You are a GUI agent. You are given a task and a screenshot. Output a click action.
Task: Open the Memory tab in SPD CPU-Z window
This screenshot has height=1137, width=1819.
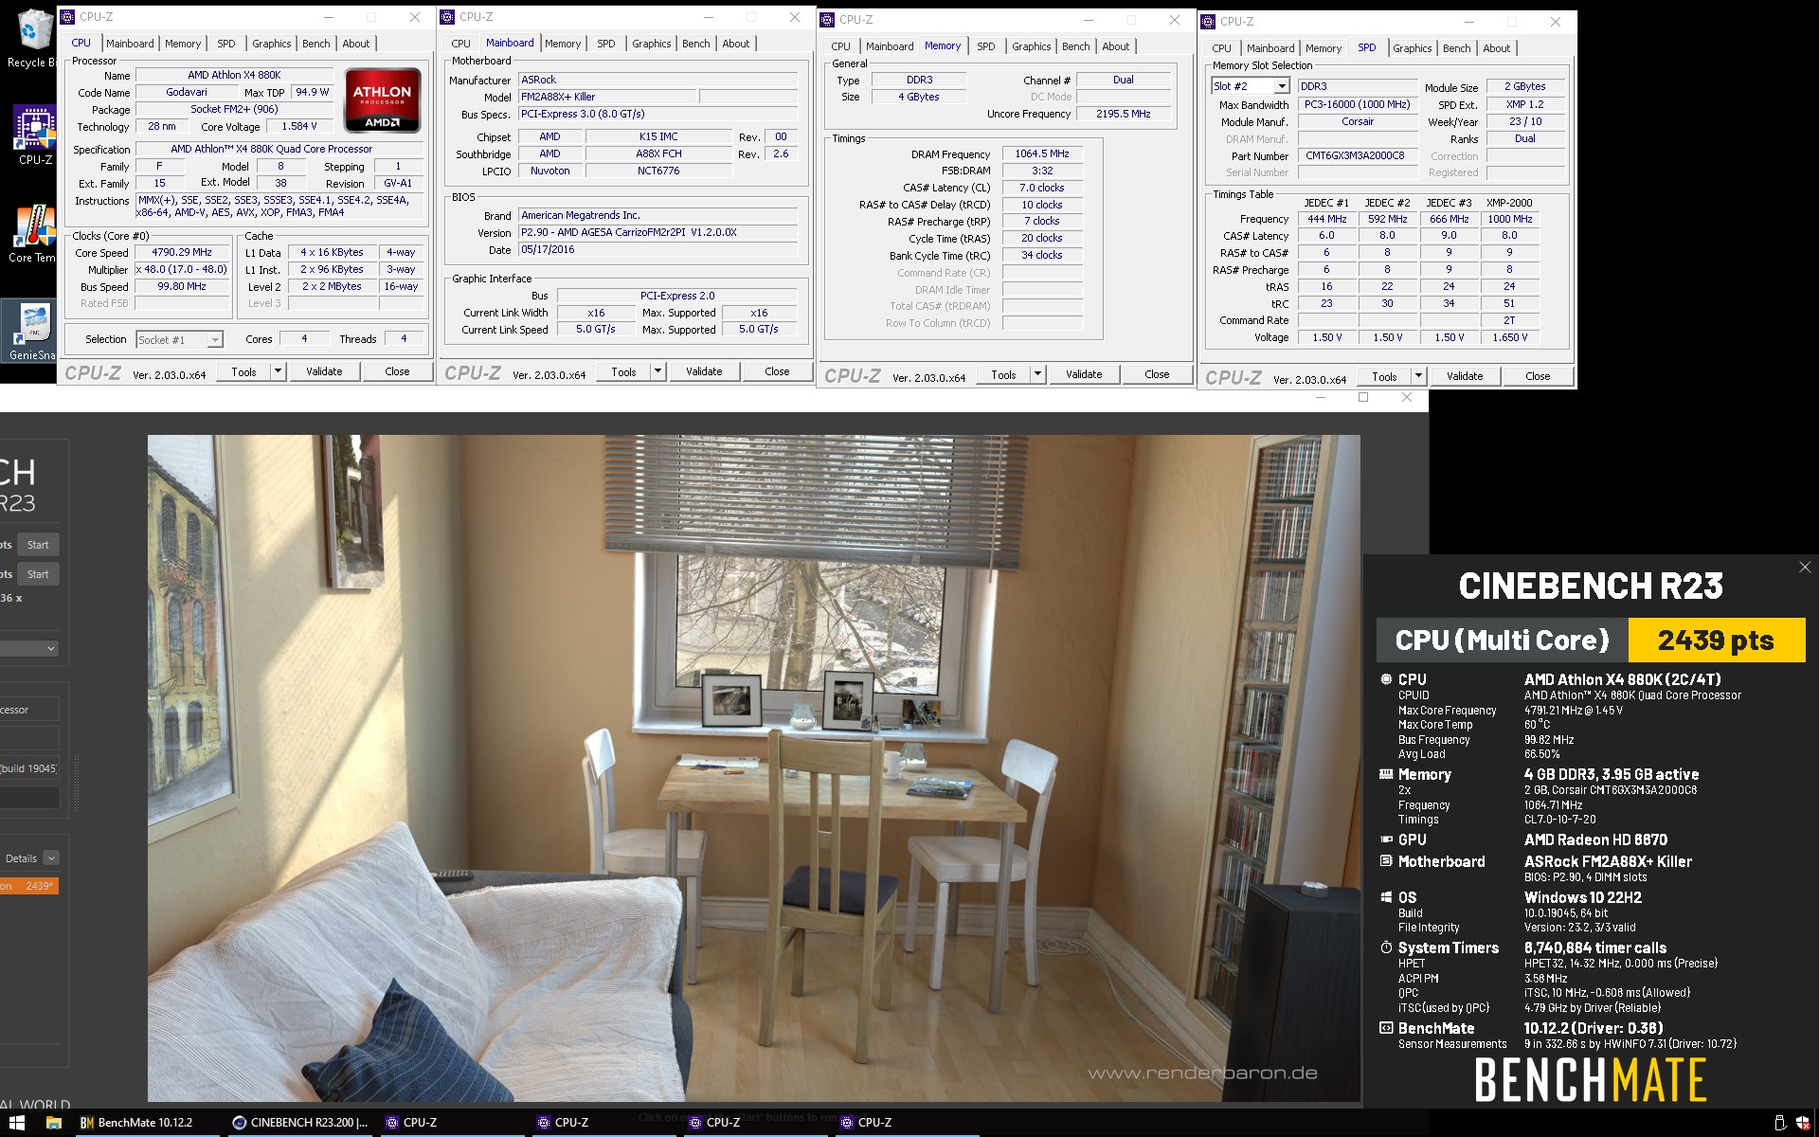pyautogui.click(x=1323, y=48)
